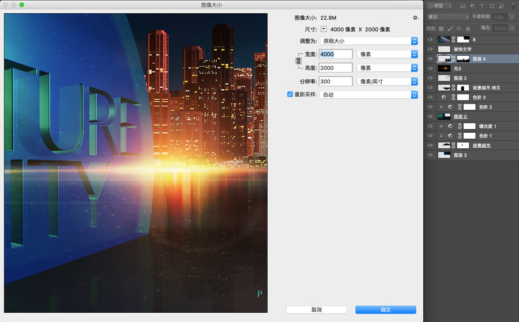This screenshot has height=322, width=519.
Task: Select layer mask thumbnail of 图层 4
Action: point(463,59)
